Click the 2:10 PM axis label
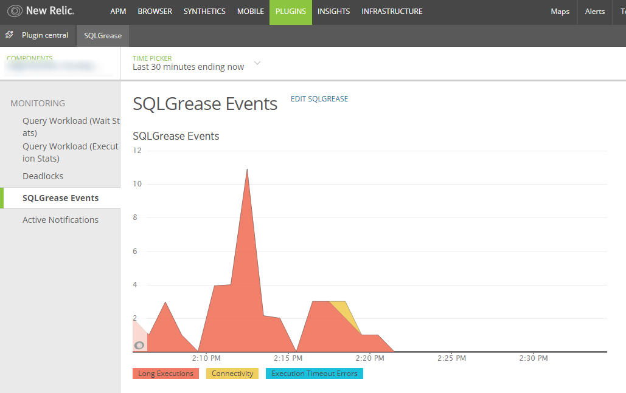626x393 pixels. [x=206, y=358]
